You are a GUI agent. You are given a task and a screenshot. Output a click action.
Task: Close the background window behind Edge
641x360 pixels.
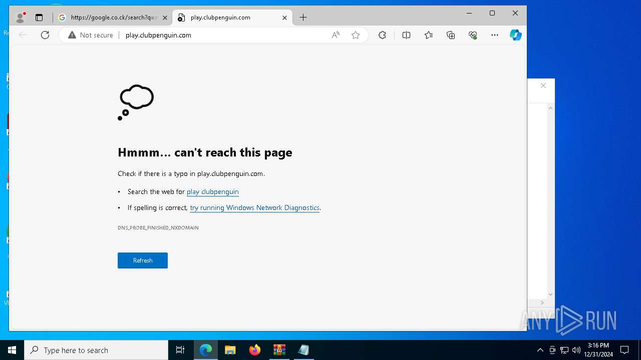click(543, 85)
